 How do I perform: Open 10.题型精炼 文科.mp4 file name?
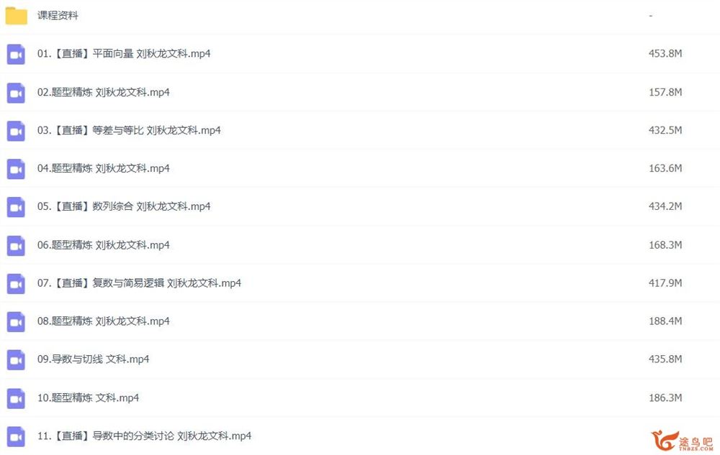(x=88, y=397)
